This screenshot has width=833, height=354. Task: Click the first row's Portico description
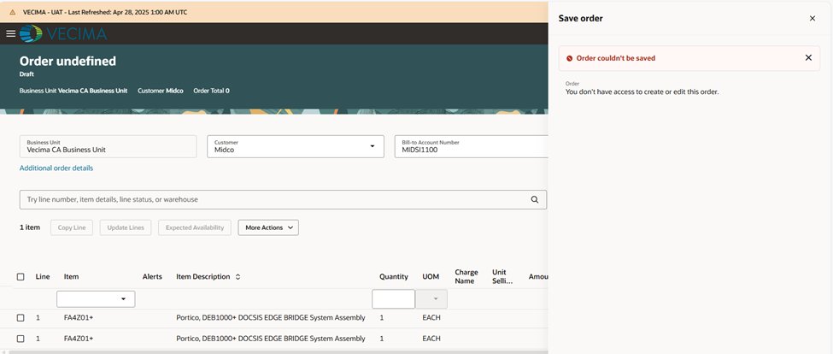[x=271, y=318]
